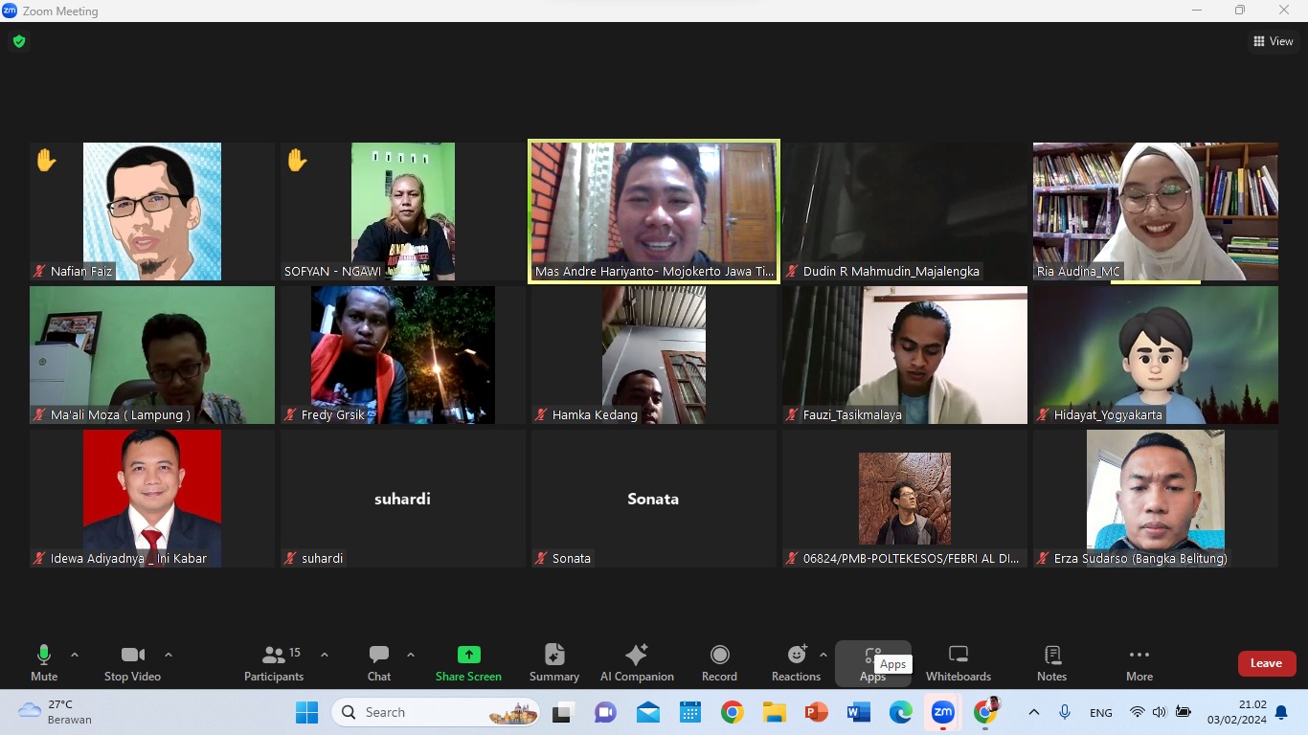
Task: Open the ENG language switcher
Action: tap(1100, 712)
